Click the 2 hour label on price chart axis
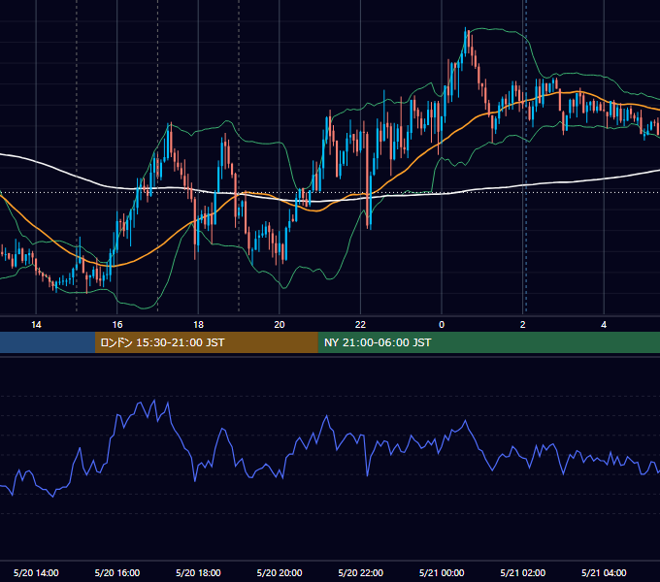This screenshot has width=660, height=582. pos(523,325)
